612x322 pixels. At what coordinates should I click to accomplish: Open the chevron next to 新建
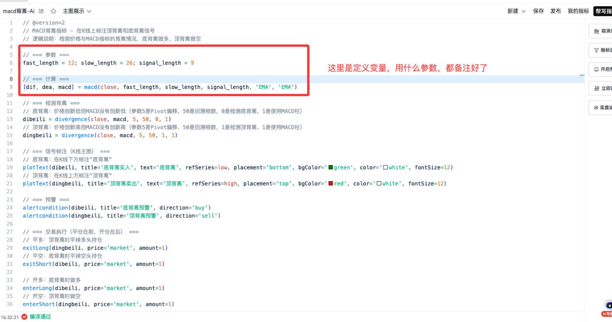(x=524, y=11)
